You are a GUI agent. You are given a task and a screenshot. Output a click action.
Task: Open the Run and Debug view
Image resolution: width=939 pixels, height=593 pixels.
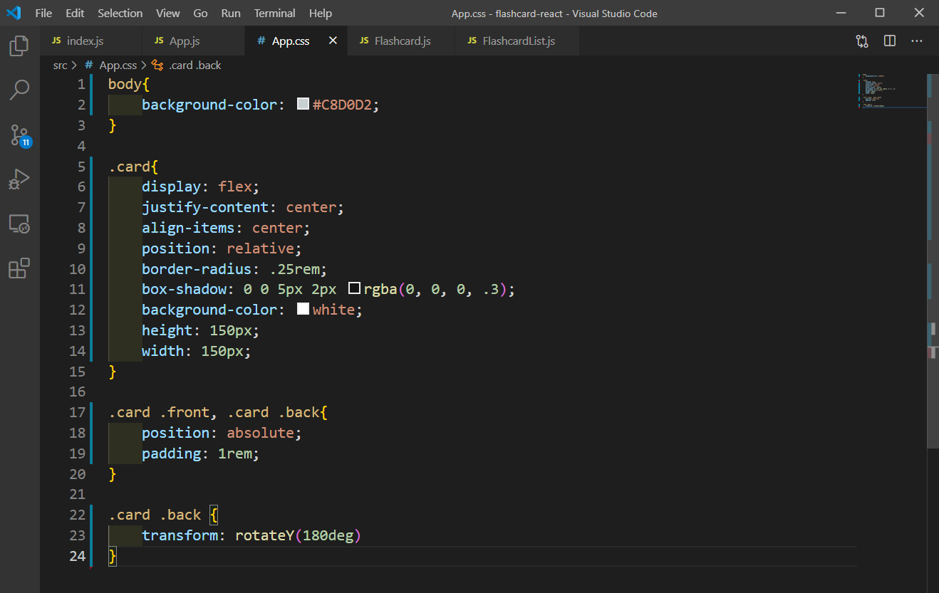(19, 179)
